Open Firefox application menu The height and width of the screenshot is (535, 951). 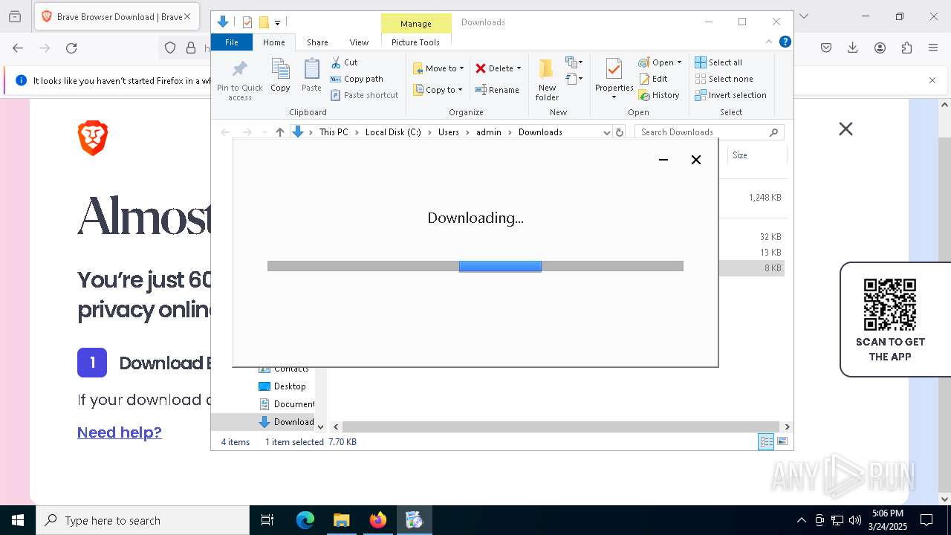point(933,48)
